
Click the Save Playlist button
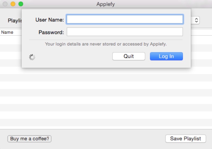pos(185,139)
